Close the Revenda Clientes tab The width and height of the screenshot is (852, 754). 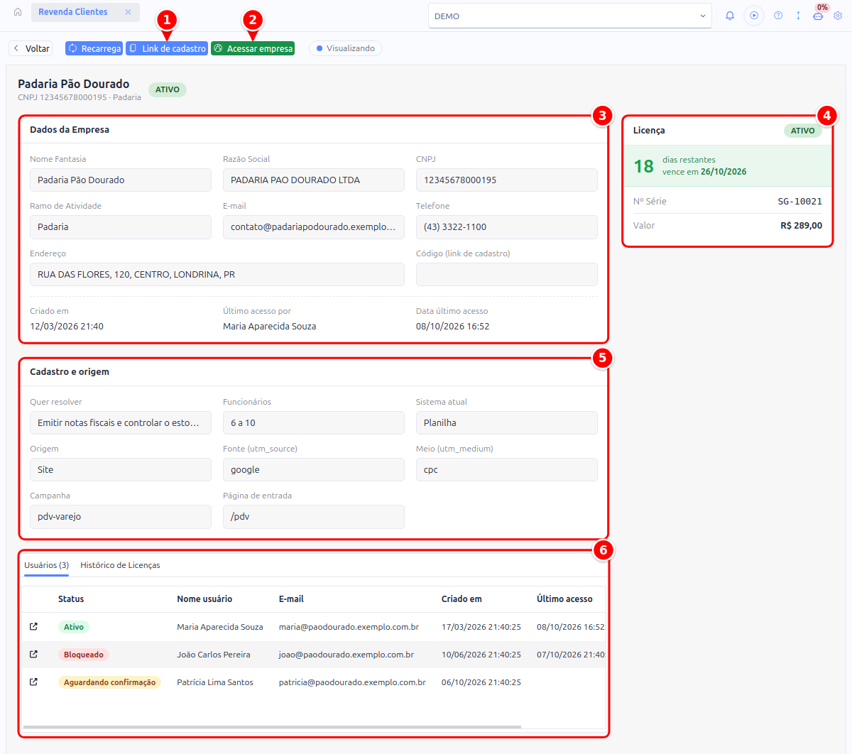pos(128,12)
